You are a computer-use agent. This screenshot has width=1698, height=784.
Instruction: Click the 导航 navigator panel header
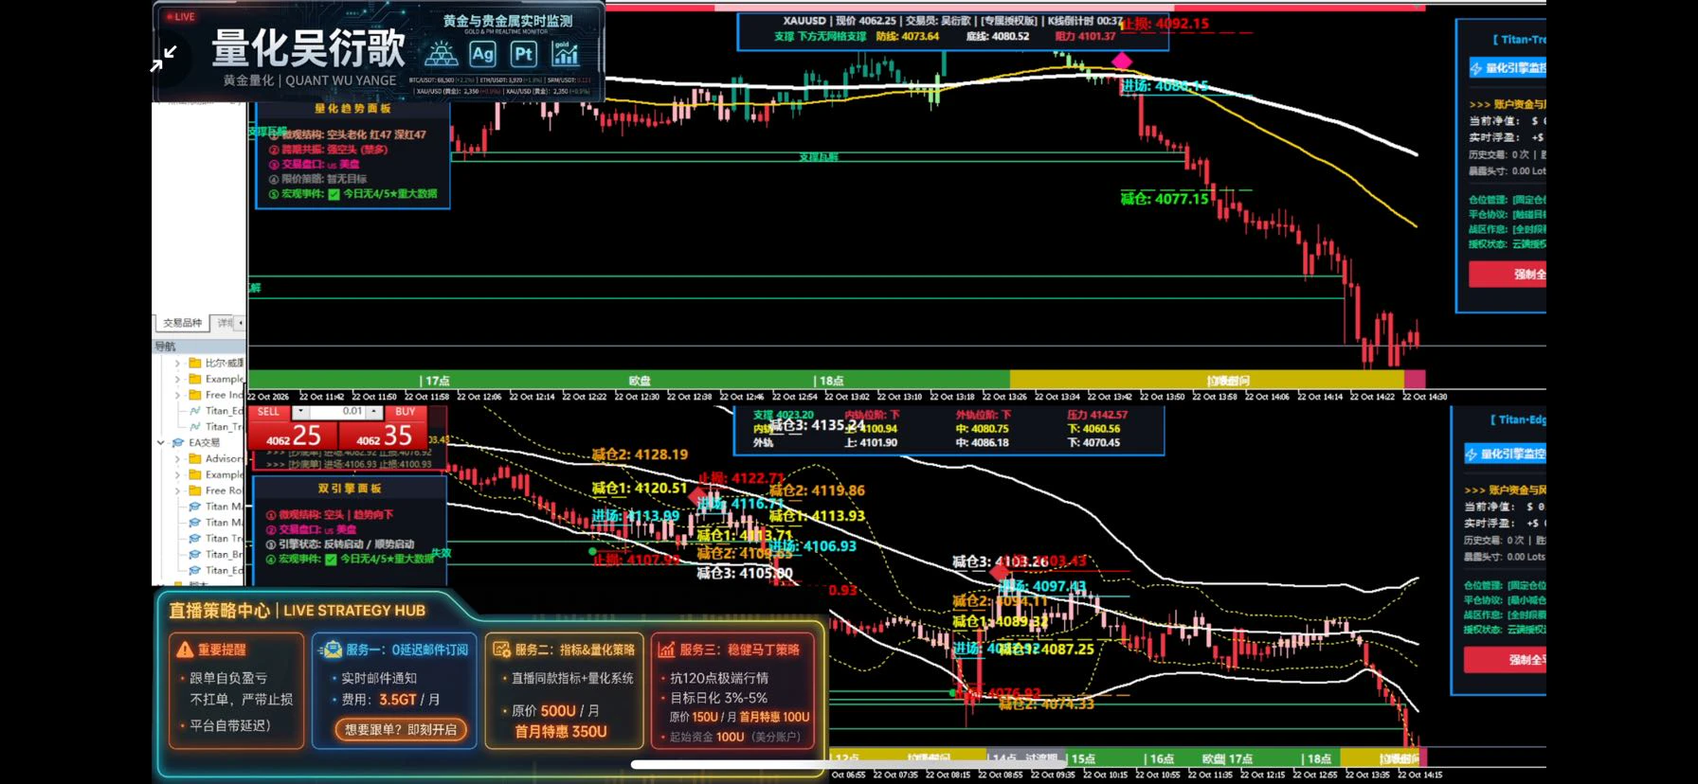(199, 347)
